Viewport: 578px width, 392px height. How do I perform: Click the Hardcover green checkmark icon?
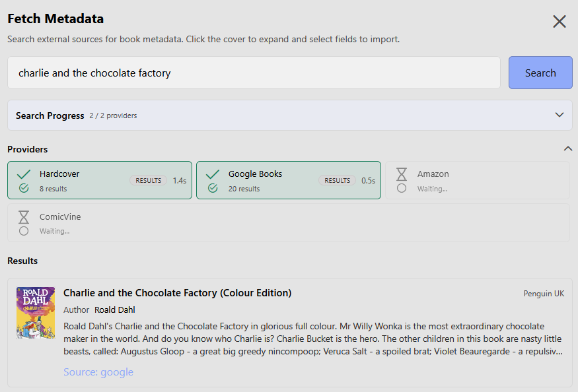pos(24,174)
